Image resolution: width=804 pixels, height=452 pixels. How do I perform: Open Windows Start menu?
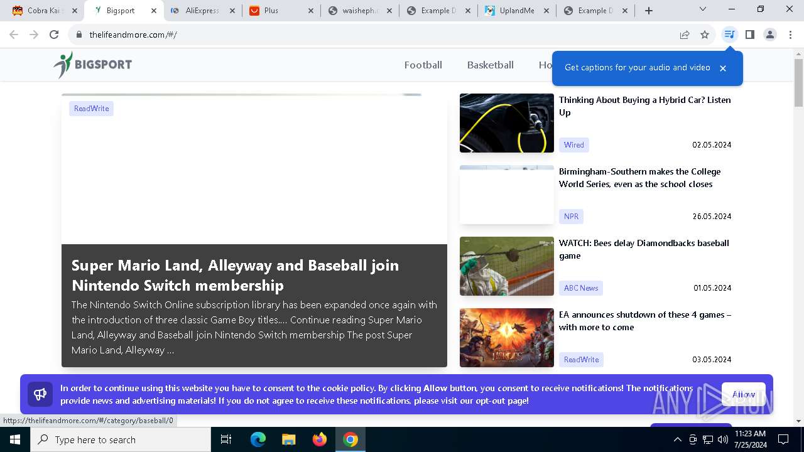click(x=15, y=439)
